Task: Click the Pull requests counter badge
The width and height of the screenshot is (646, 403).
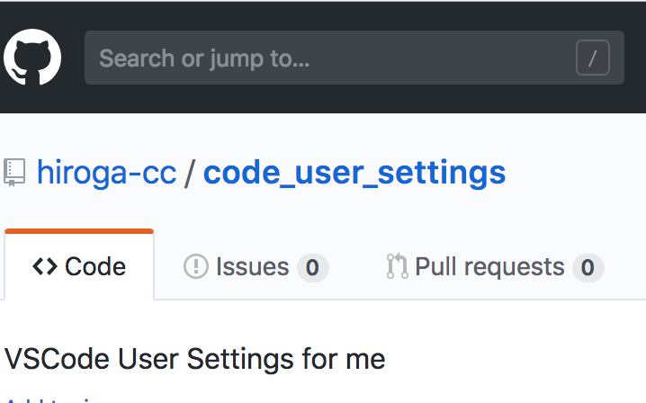Action: (588, 267)
